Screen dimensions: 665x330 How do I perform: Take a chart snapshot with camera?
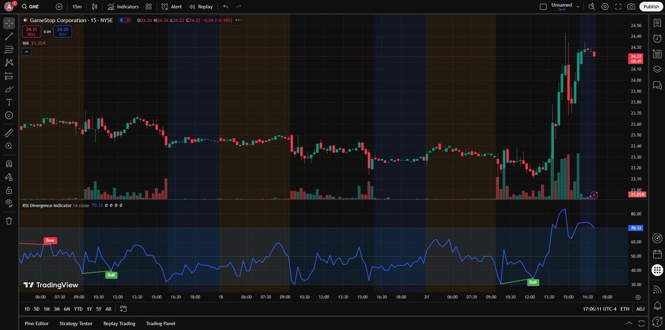(x=631, y=7)
